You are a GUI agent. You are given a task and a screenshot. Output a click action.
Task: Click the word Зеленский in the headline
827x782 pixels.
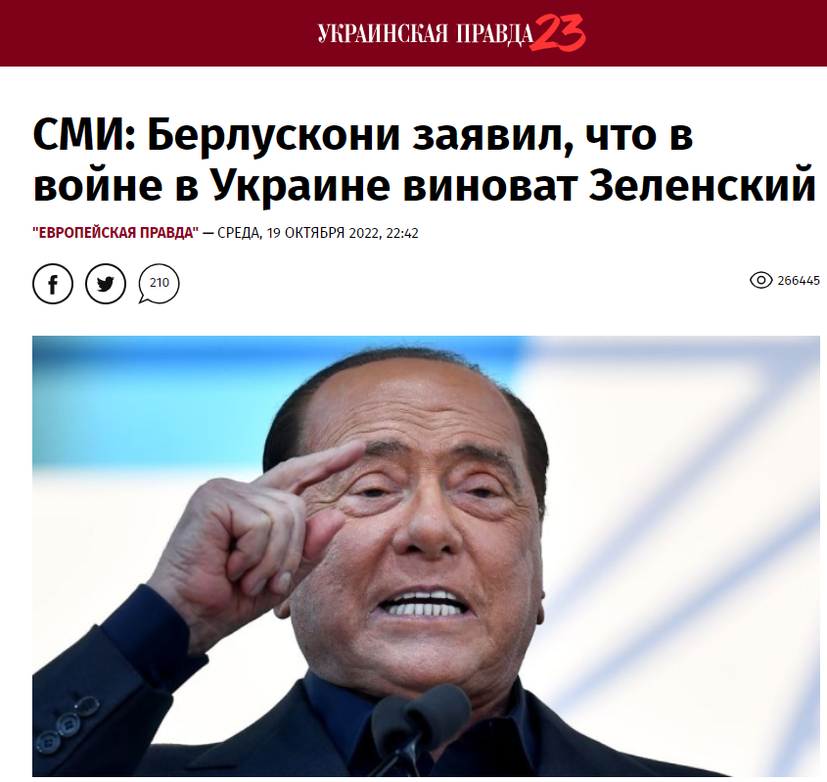pyautogui.click(x=702, y=185)
